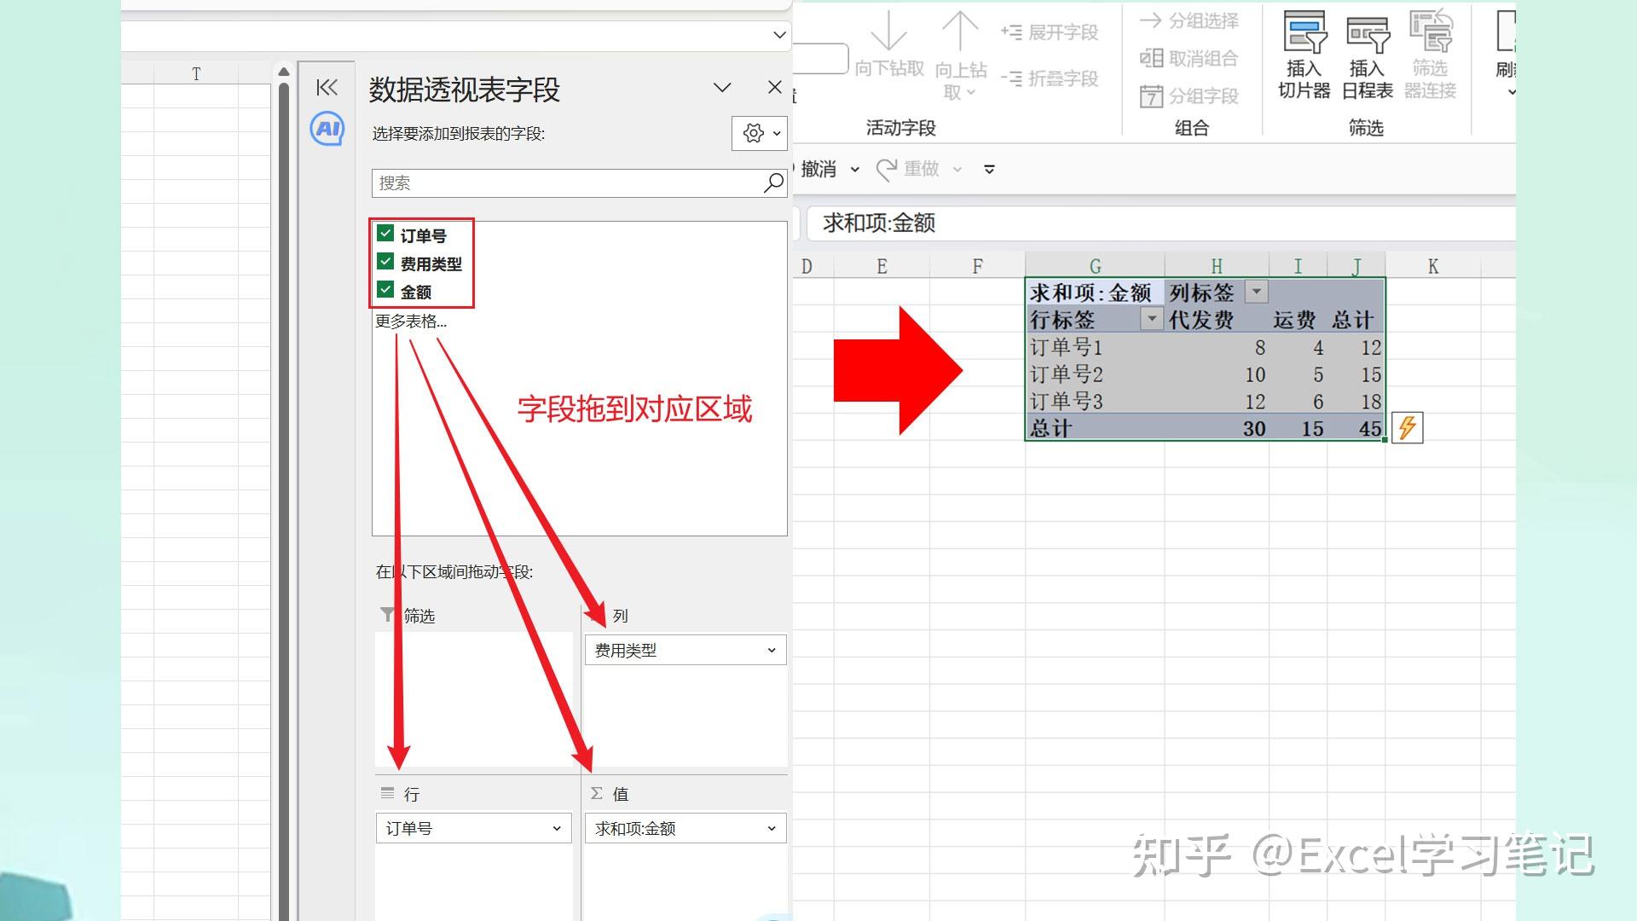Click the 取消组合 icon
This screenshot has height=921, width=1637.
click(x=1190, y=58)
